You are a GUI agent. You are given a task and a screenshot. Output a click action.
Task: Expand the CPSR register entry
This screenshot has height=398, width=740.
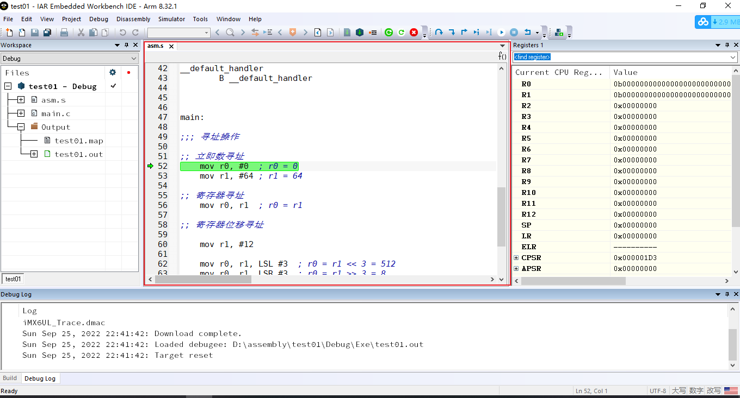[x=516, y=257]
